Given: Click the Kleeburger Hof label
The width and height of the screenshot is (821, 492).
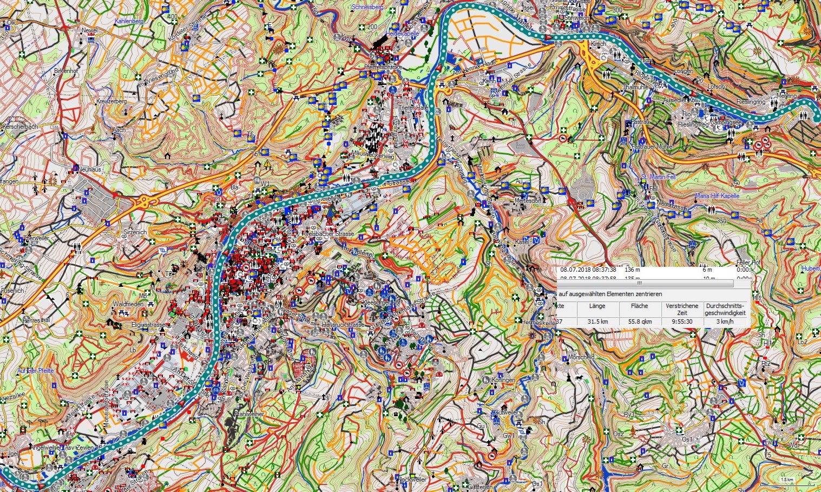Looking at the screenshot, I should 382,303.
